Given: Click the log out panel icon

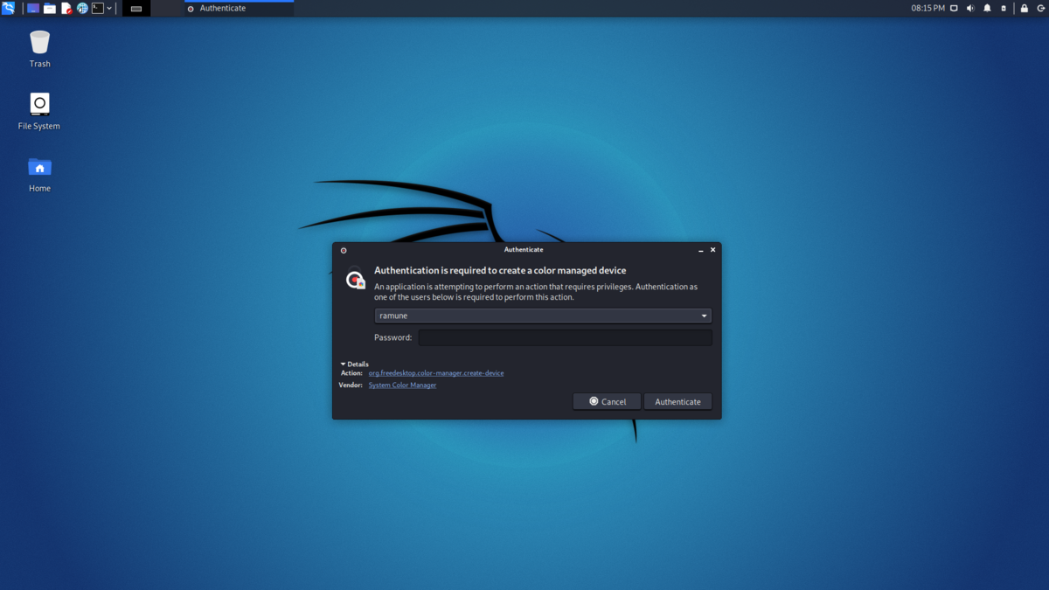Looking at the screenshot, I should point(1040,8).
